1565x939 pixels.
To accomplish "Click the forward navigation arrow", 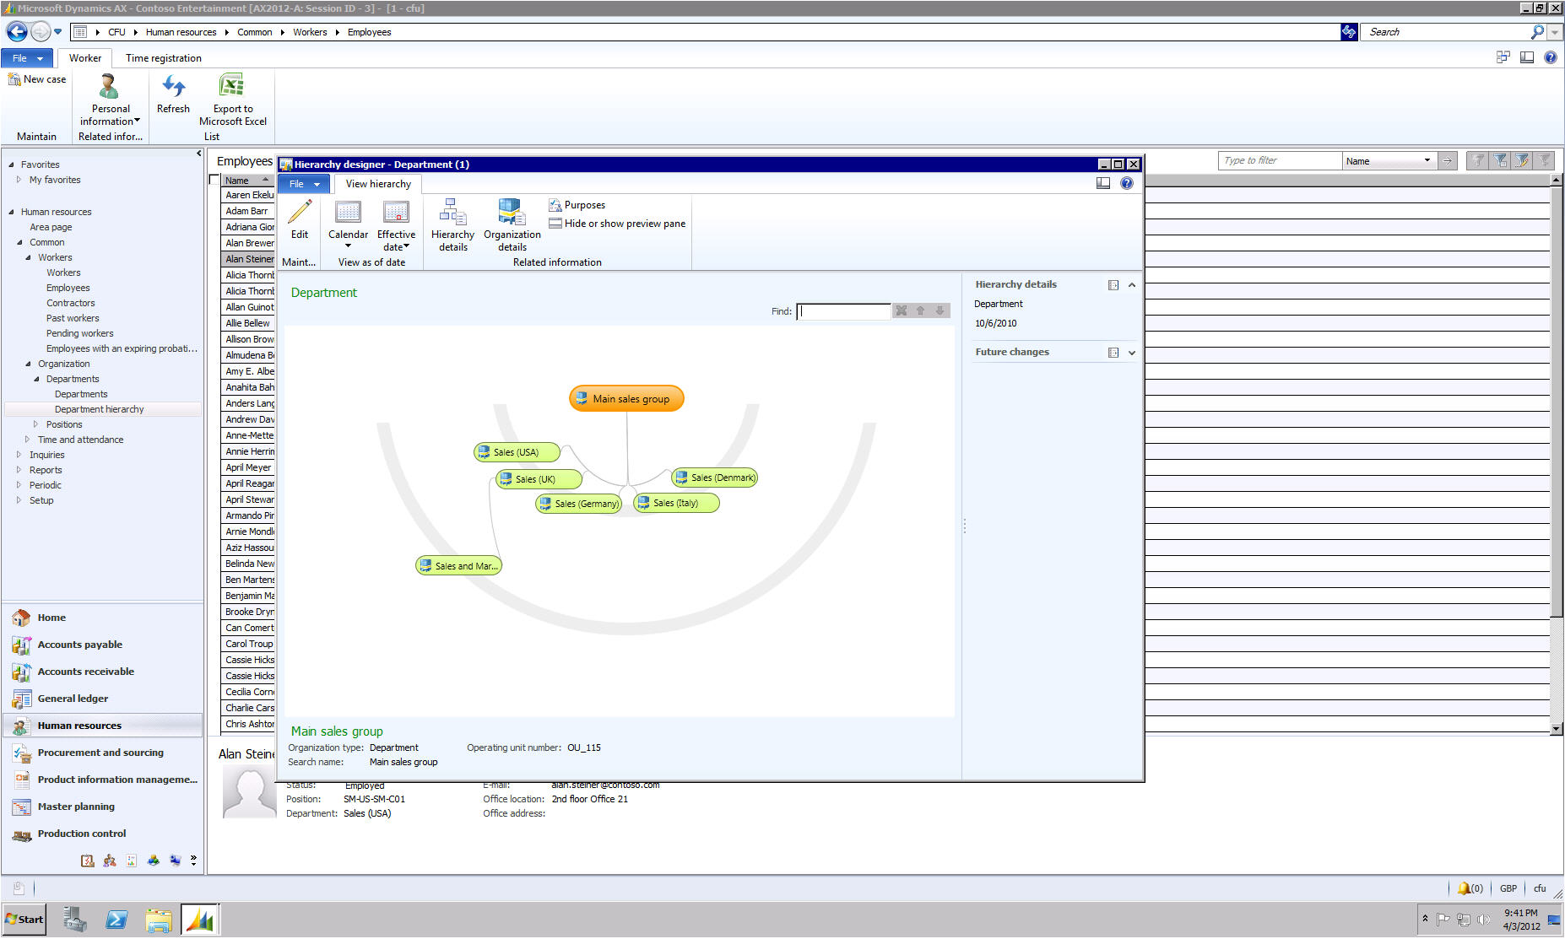I will [40, 32].
